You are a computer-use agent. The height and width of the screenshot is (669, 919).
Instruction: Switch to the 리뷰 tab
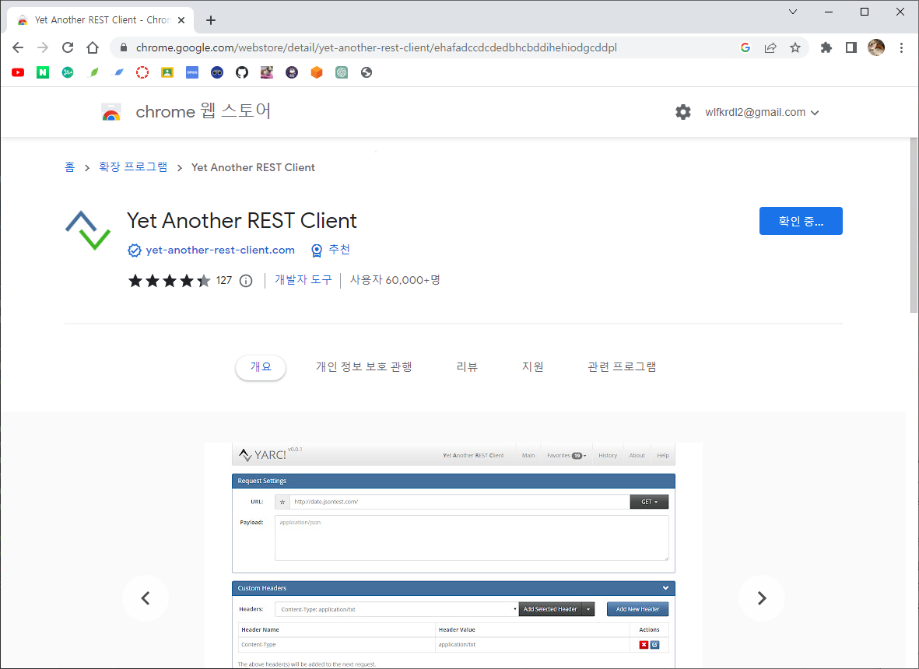tap(467, 367)
